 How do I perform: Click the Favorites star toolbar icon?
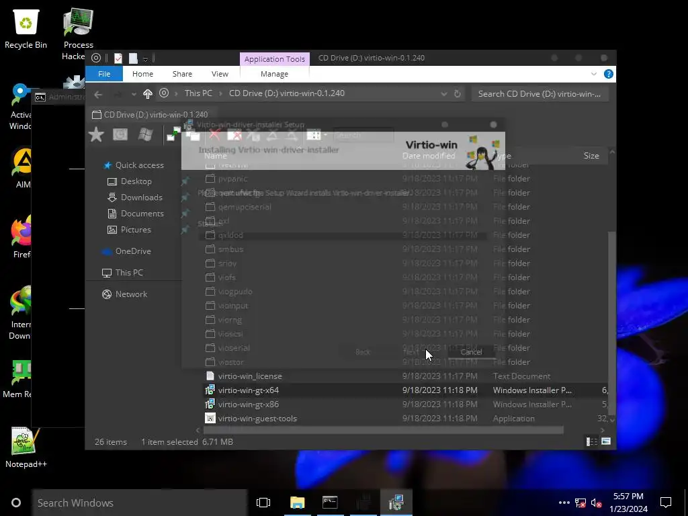[96, 134]
